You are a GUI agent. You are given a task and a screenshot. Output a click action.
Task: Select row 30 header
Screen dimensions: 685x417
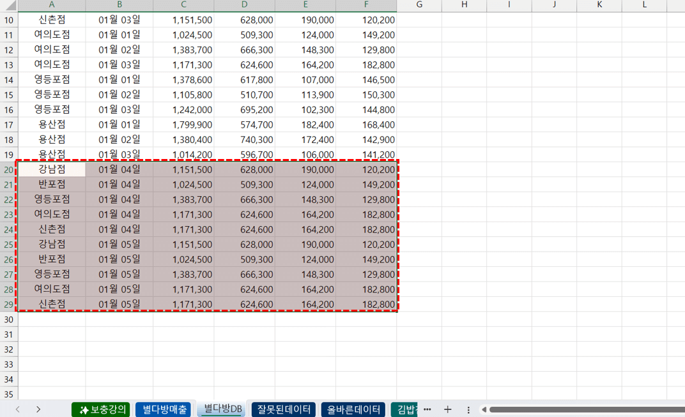pos(9,319)
